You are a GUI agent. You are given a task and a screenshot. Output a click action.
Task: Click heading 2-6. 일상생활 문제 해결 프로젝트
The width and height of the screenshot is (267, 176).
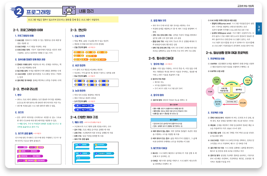pyautogui.click(x=227, y=53)
